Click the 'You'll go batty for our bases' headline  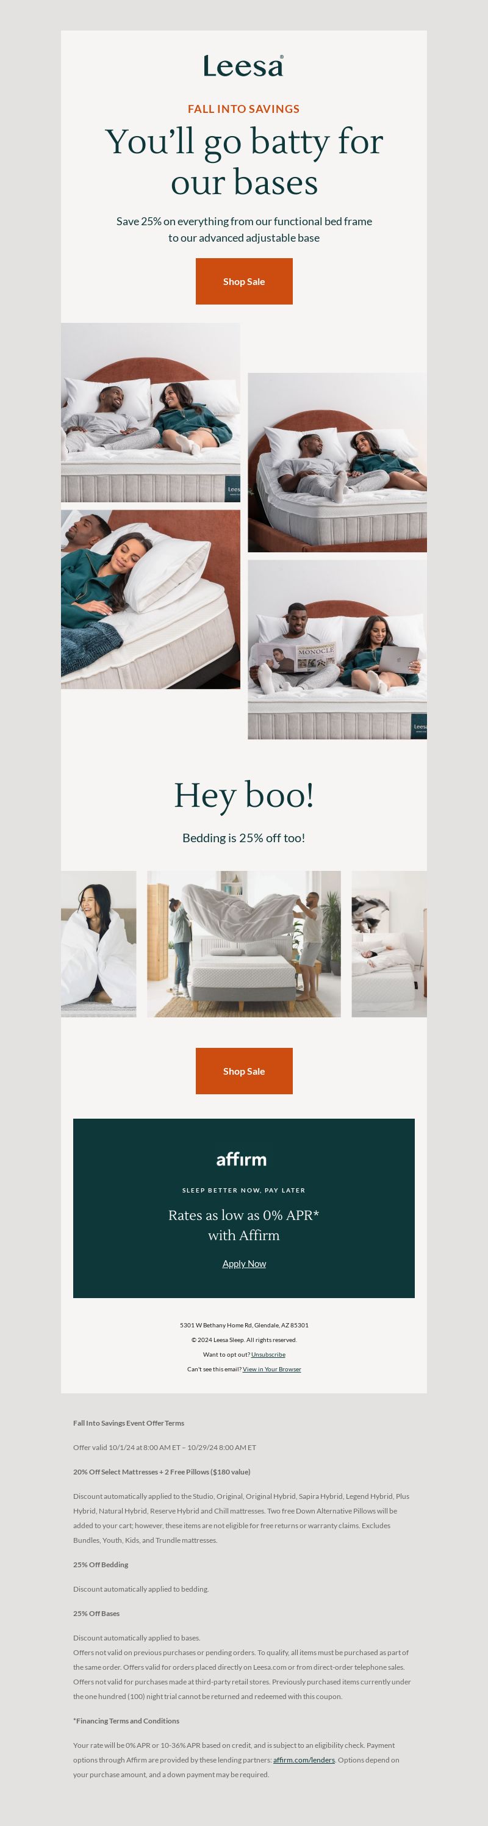click(243, 162)
